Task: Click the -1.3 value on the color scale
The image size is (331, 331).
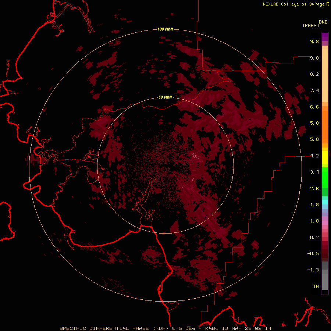Action: click(313, 270)
